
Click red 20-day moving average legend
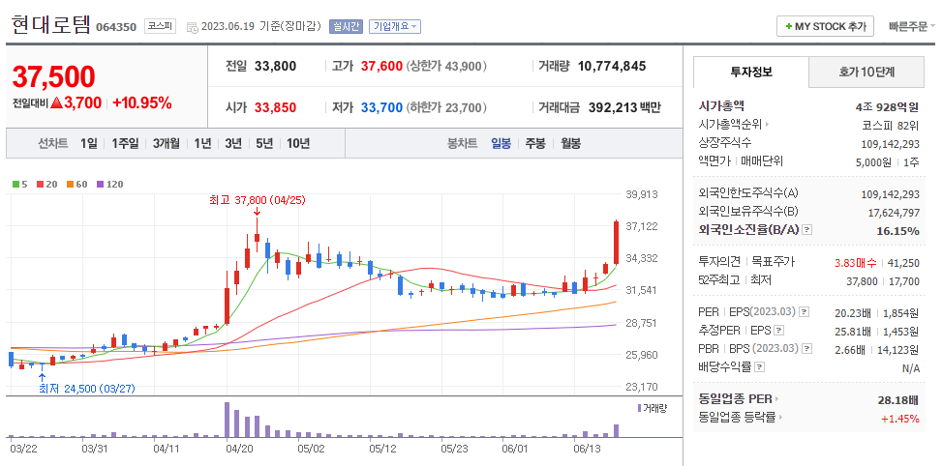46,185
